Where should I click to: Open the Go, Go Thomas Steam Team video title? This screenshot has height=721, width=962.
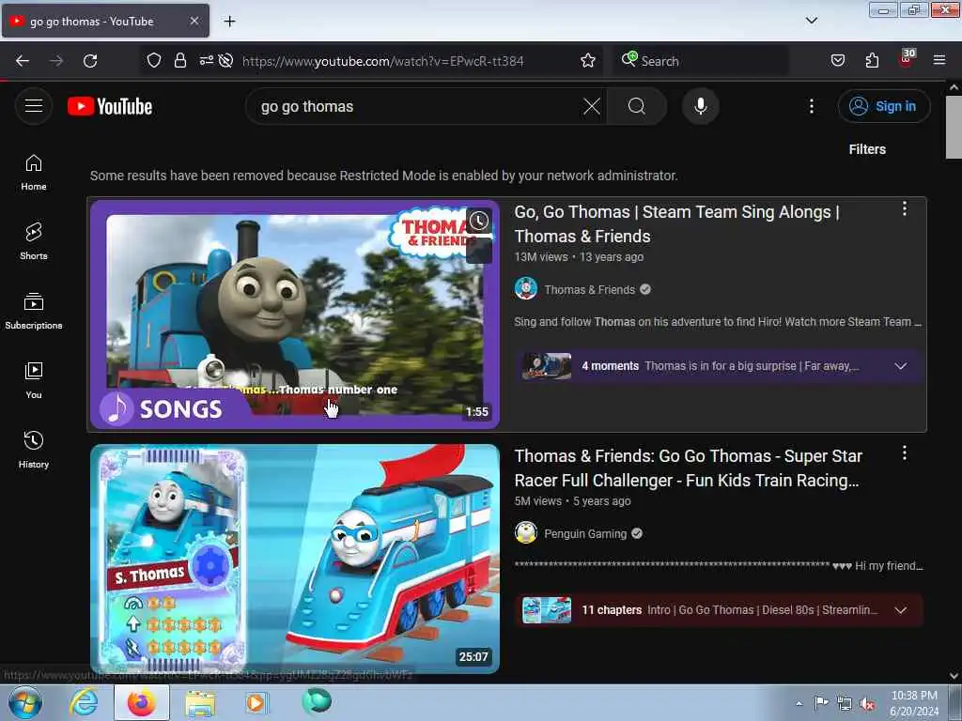click(676, 223)
